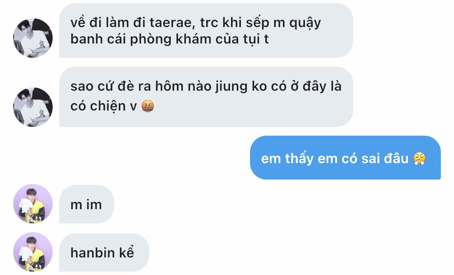Select the 'hanbin kể' message bubble

point(104,252)
